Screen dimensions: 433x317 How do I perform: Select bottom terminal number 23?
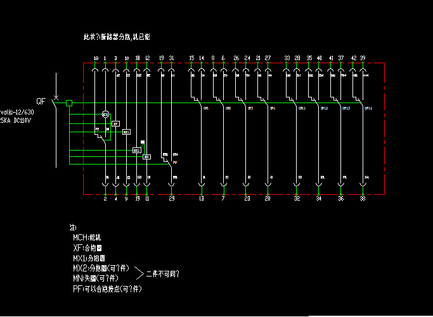pyautogui.click(x=247, y=199)
